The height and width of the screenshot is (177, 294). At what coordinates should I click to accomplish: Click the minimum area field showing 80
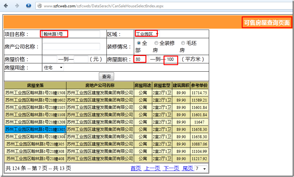tap(141, 59)
